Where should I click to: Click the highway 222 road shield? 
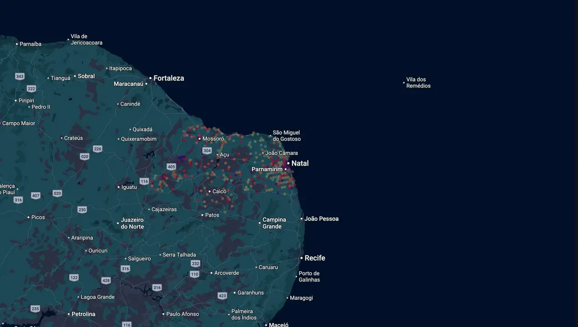pos(31,89)
